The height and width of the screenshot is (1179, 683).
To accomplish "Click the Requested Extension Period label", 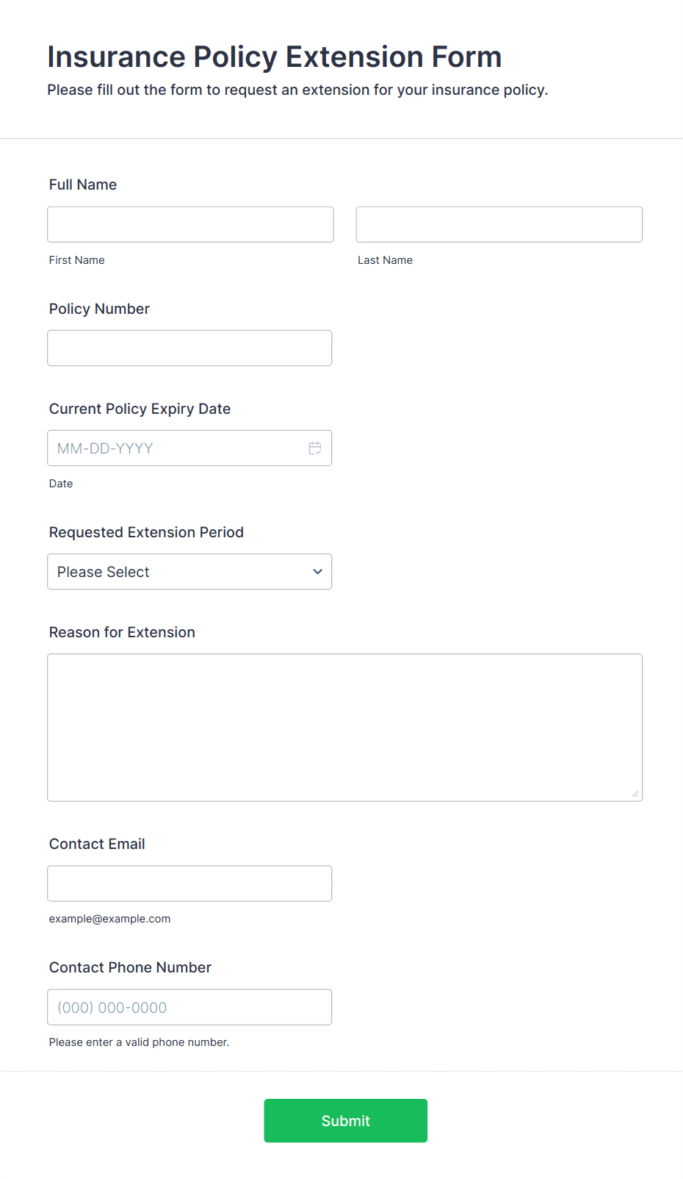I will [146, 532].
